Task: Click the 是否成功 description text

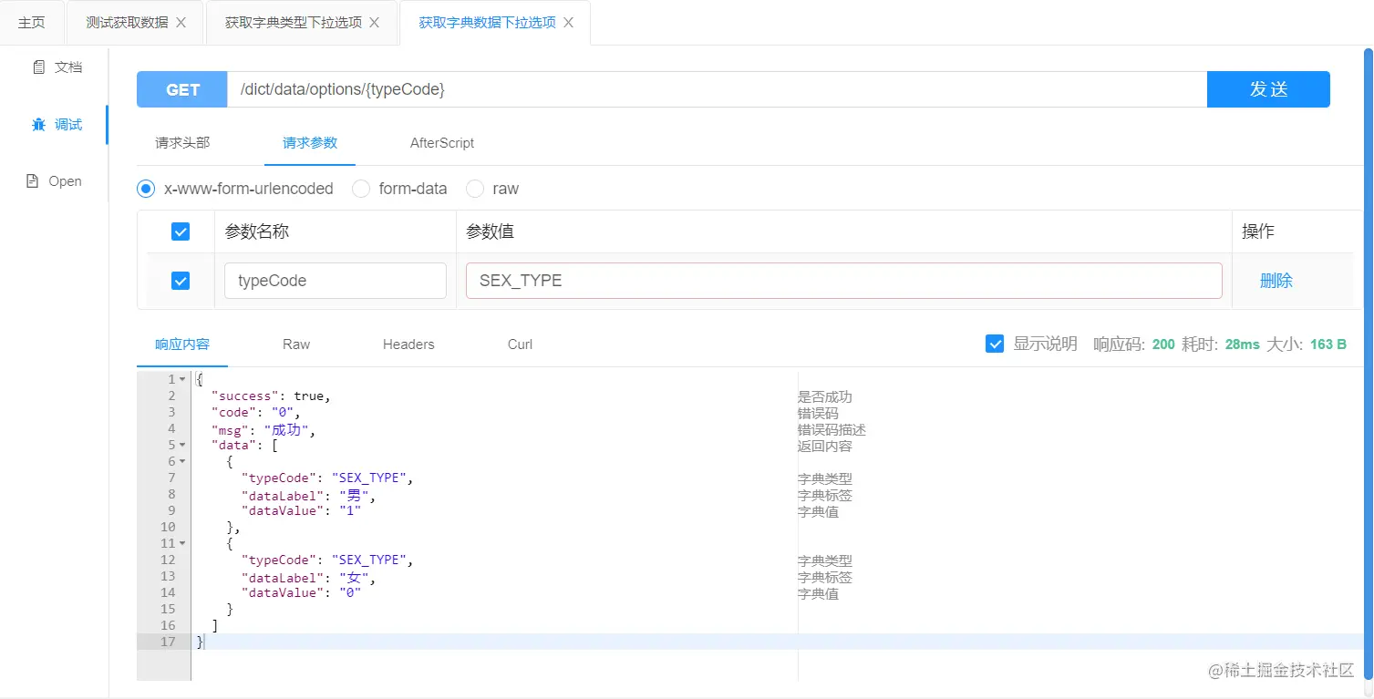Action: pyautogui.click(x=825, y=397)
